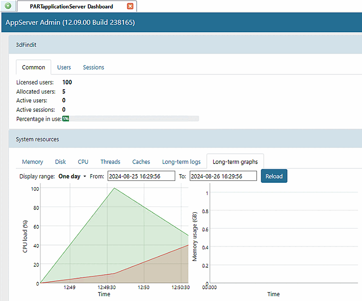Image resolution: width=362 pixels, height=301 pixels.
Task: Click the Active sessions label
Action: 36,110
